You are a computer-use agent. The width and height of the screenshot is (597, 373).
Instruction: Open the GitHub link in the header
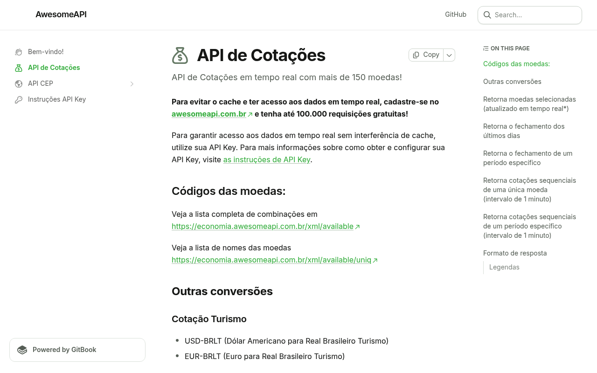coord(456,14)
